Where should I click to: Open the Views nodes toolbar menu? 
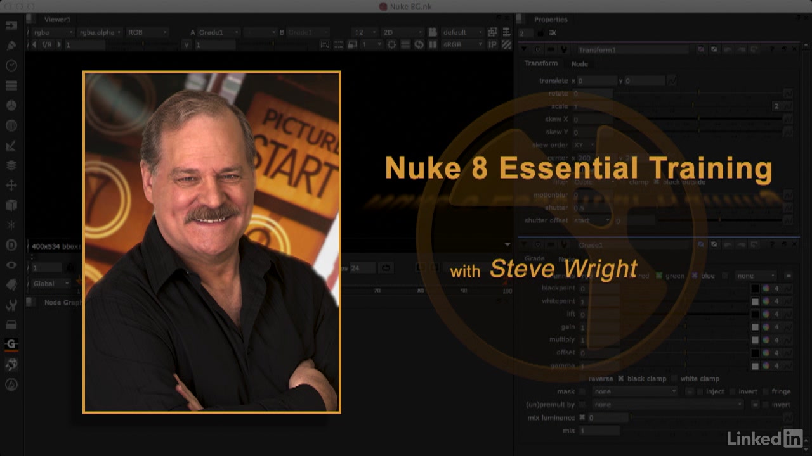[x=11, y=265]
